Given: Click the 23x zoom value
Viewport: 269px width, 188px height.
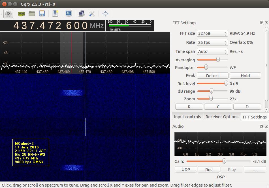Looking at the screenshot, I should [233, 99].
